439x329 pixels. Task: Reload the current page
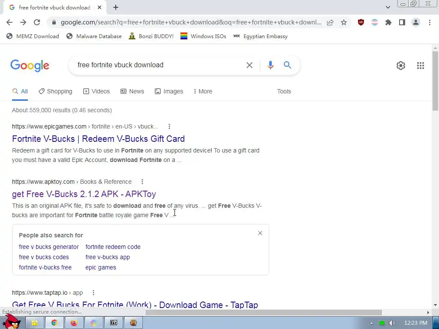[37, 22]
